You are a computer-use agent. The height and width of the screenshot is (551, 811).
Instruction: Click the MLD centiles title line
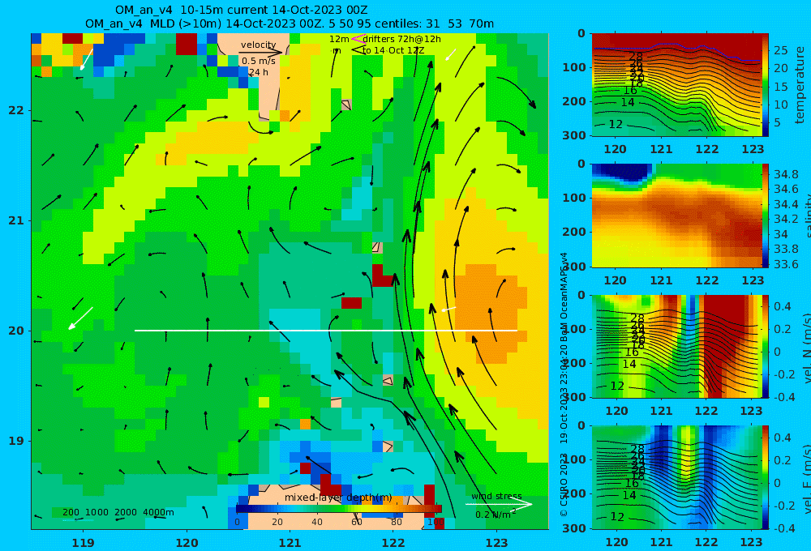(x=290, y=23)
